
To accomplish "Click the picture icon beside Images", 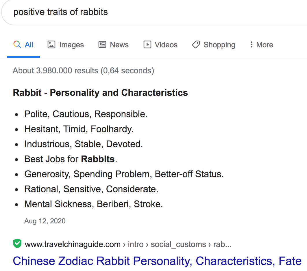I will pyautogui.click(x=51, y=44).
